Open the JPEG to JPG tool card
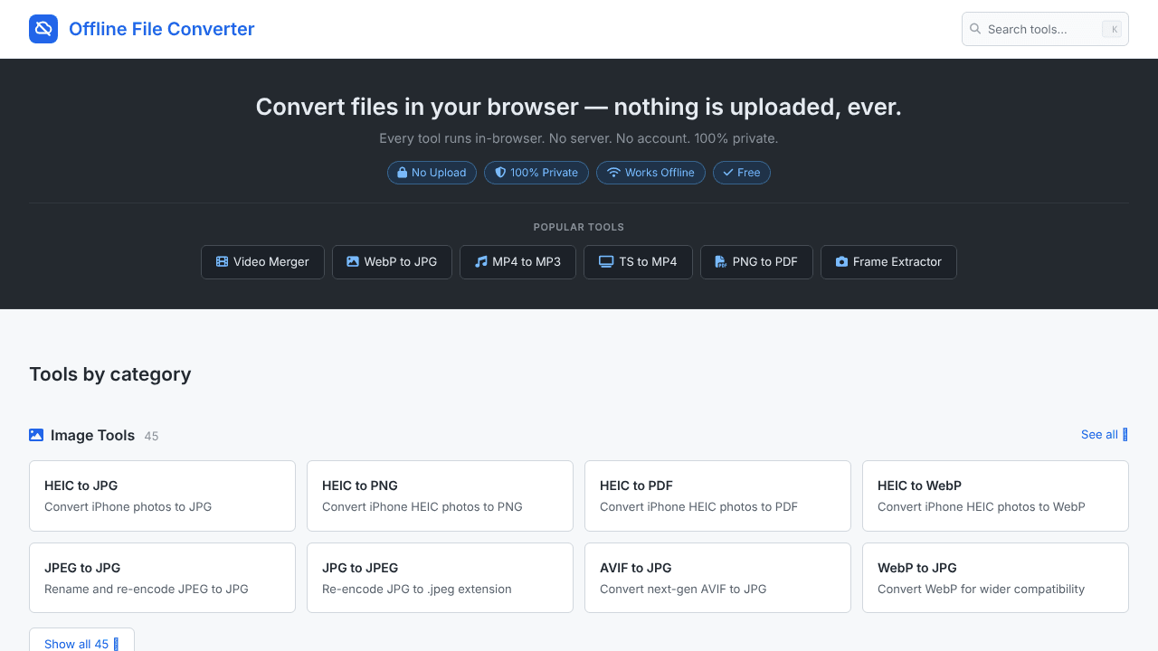Screen dimensions: 1158x651 coord(162,578)
